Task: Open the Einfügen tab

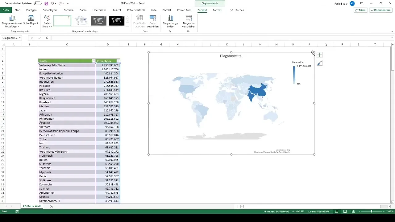Action: click(x=31, y=10)
